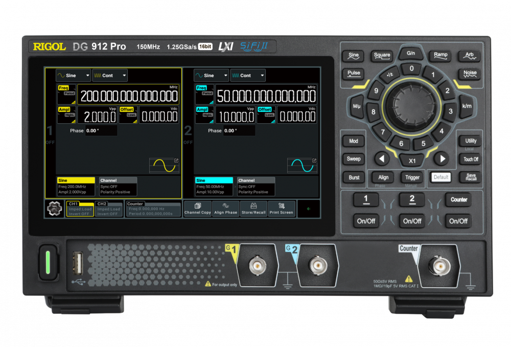Screen dimensions: 511x347
Task: Open channel 1 Cont mode dropdown
Action: click(x=110, y=75)
